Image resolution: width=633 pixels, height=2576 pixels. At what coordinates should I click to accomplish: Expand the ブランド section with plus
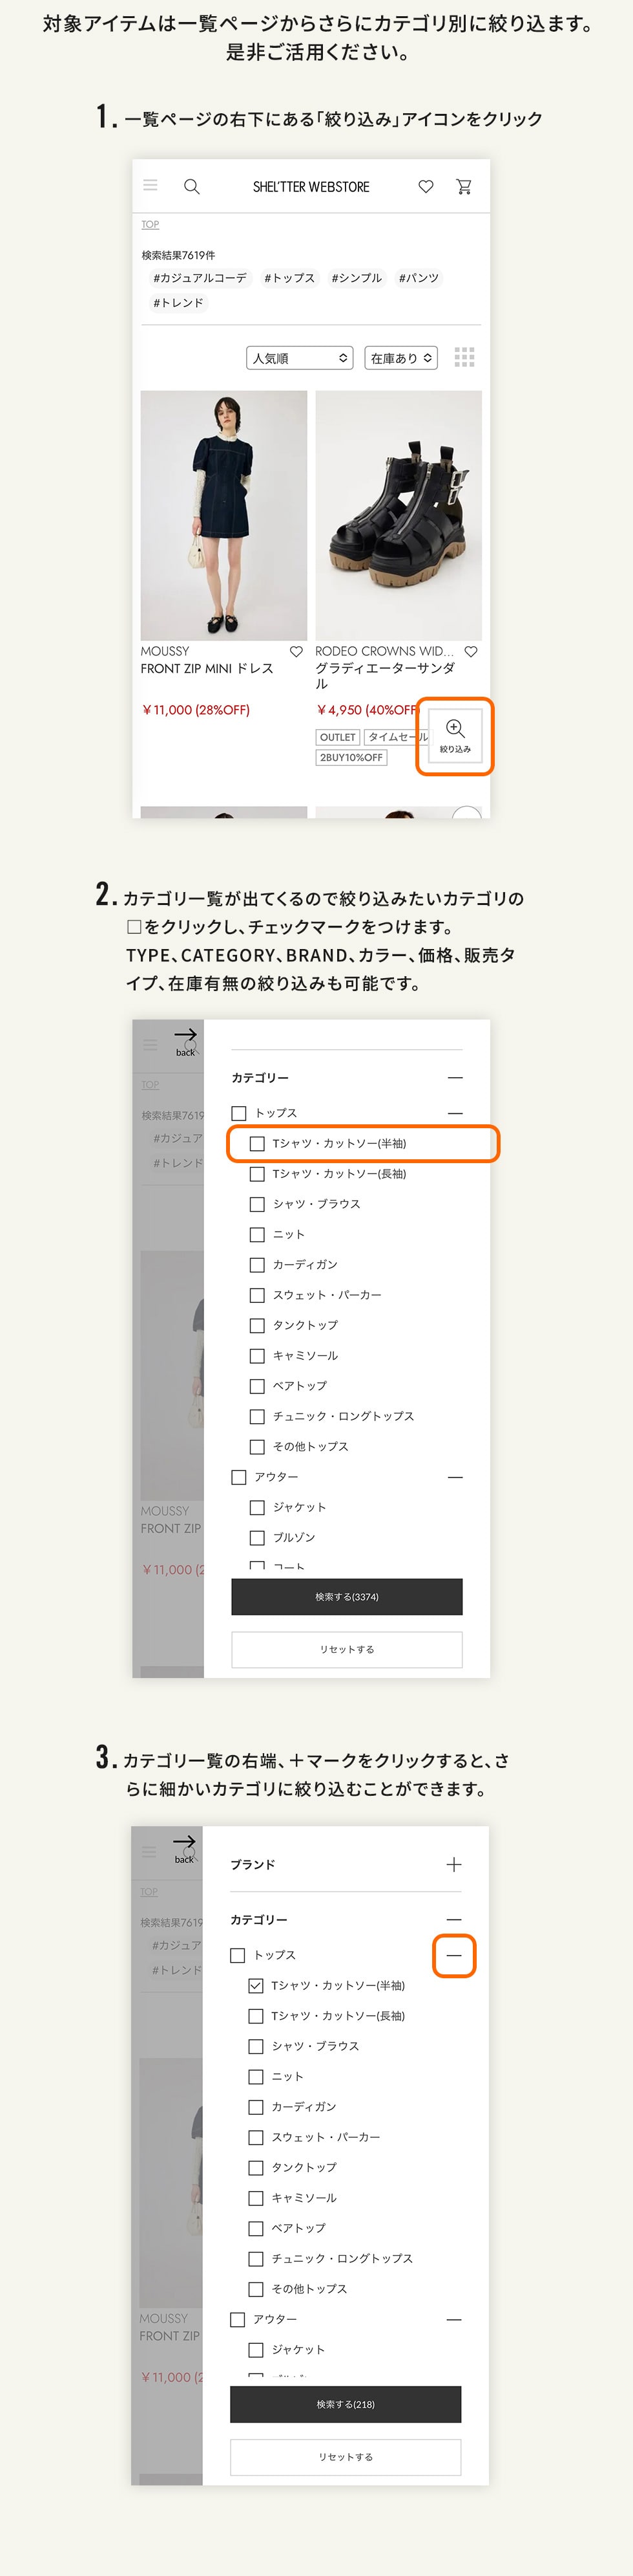(454, 1864)
